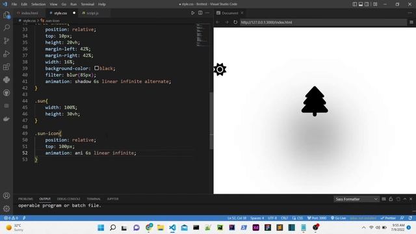Open output log in editor icon
This screenshot has height=234, width=416.
click(x=398, y=199)
